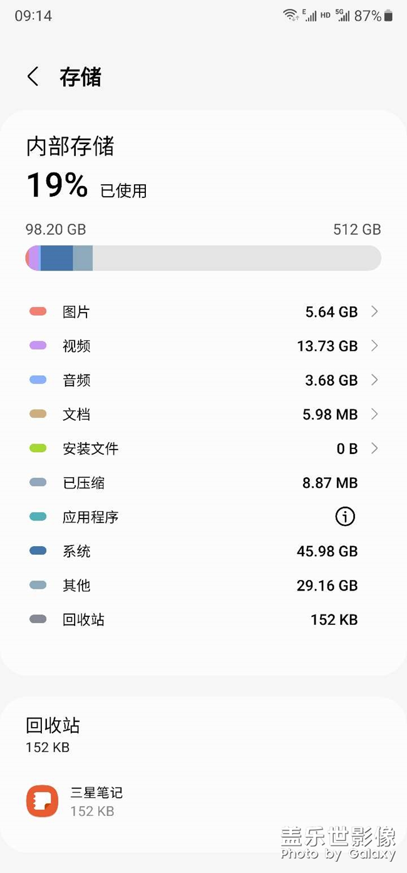Open the 图片 category via its red icon
This screenshot has width=407, height=873.
38,311
